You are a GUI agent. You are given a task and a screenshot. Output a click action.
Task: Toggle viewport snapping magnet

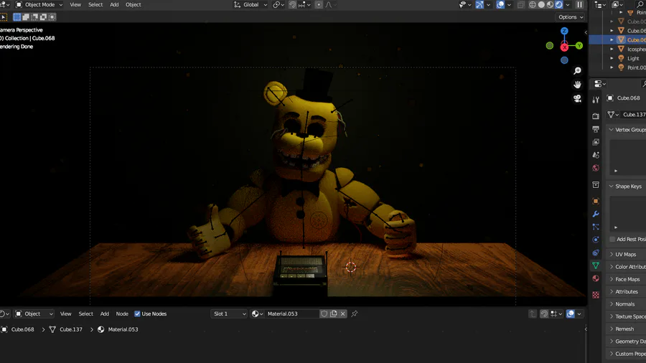point(292,4)
